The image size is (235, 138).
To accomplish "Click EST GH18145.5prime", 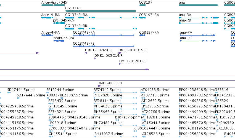I will [51, 109].
